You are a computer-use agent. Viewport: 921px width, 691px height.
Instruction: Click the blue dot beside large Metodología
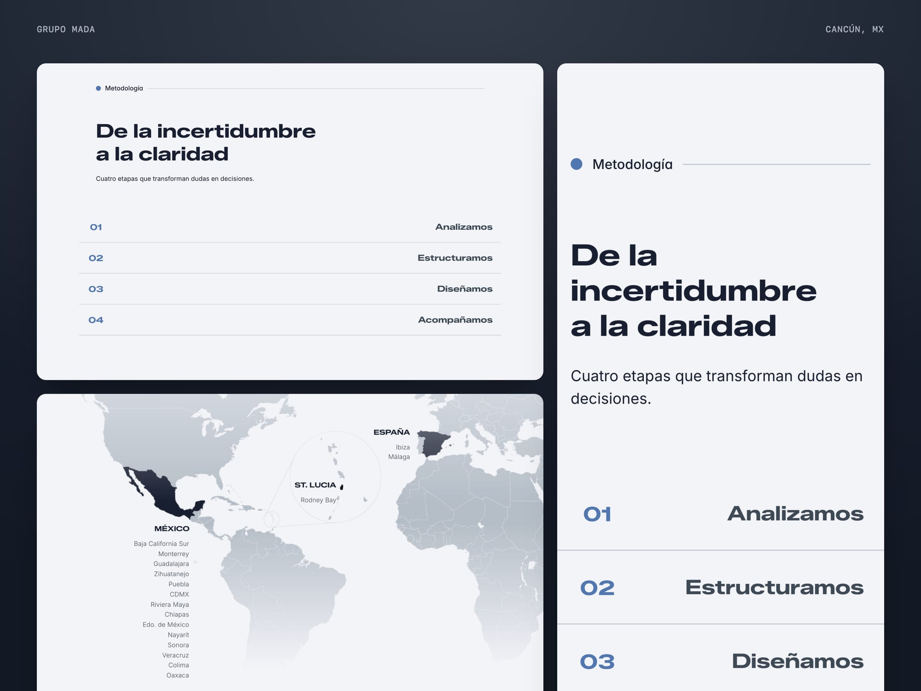pyautogui.click(x=577, y=164)
